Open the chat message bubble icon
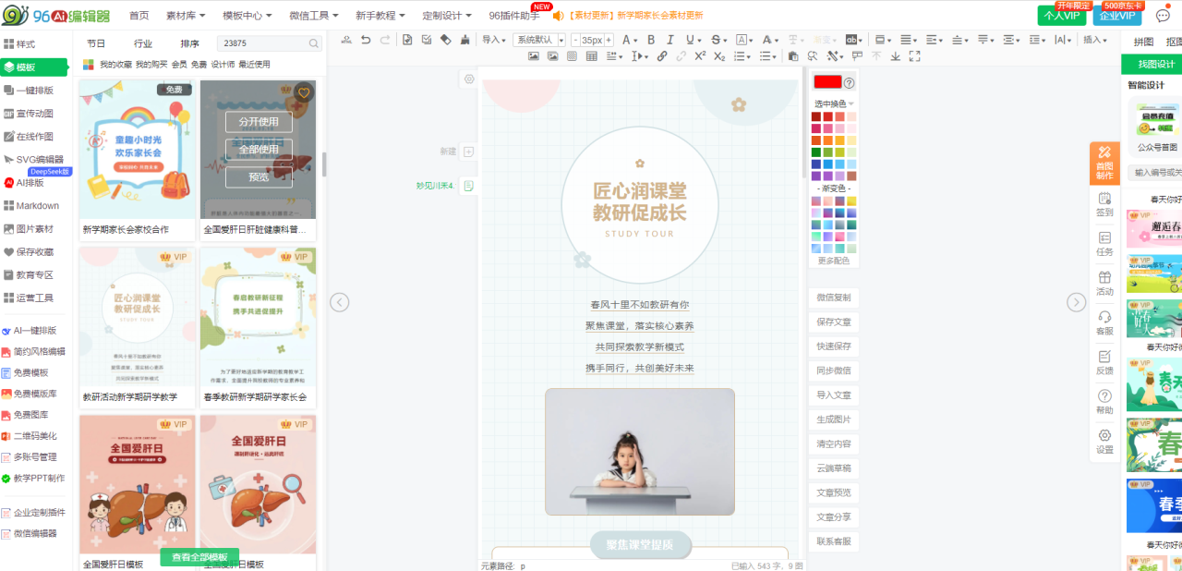 coord(1163,16)
